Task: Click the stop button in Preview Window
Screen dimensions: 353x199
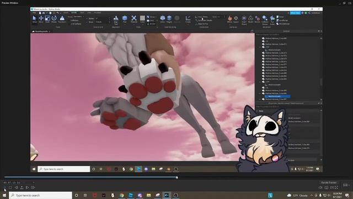Action: (10, 187)
